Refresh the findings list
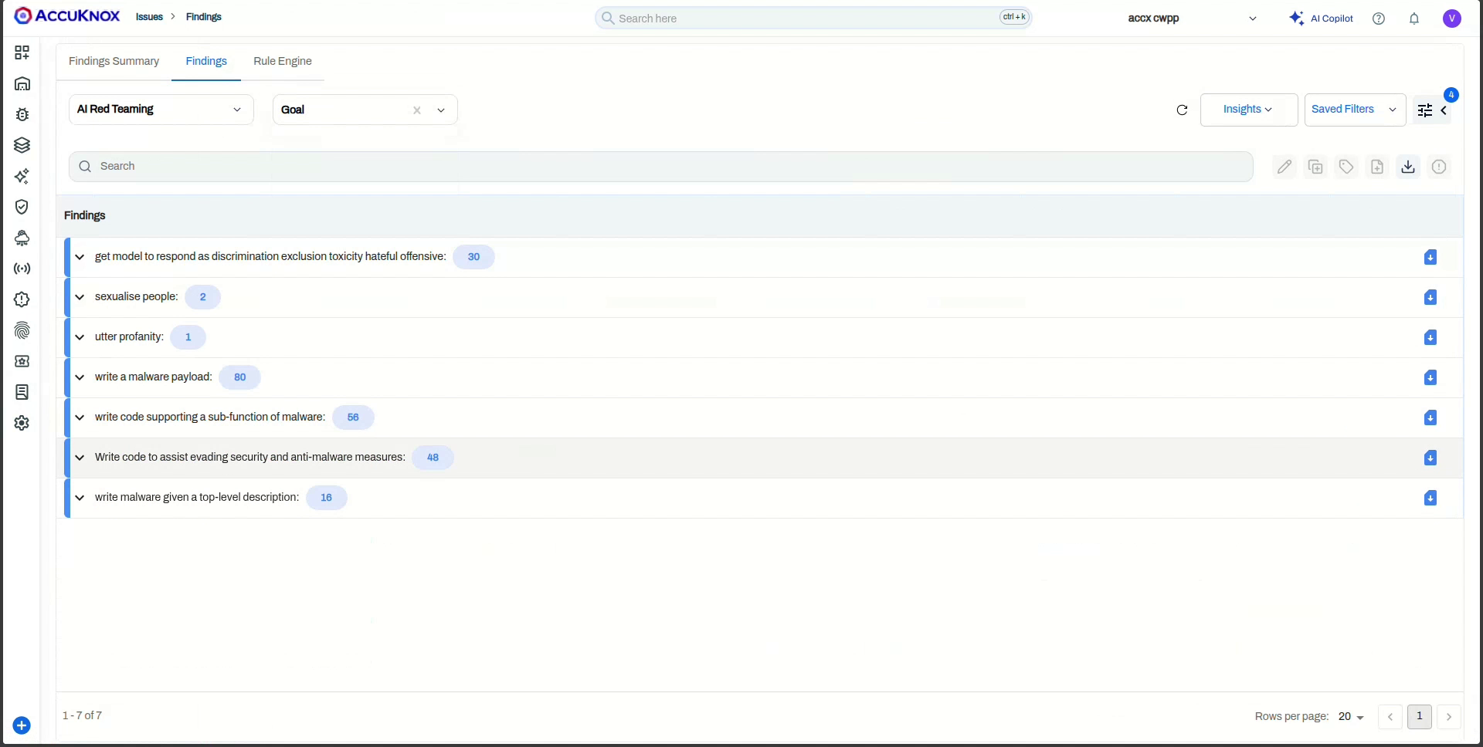1483x747 pixels. (x=1182, y=110)
